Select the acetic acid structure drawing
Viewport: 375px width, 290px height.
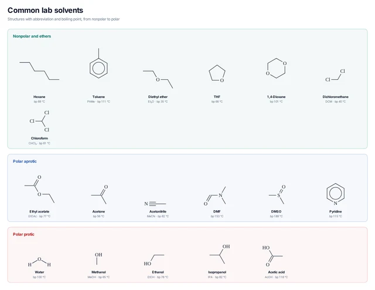[272, 256]
